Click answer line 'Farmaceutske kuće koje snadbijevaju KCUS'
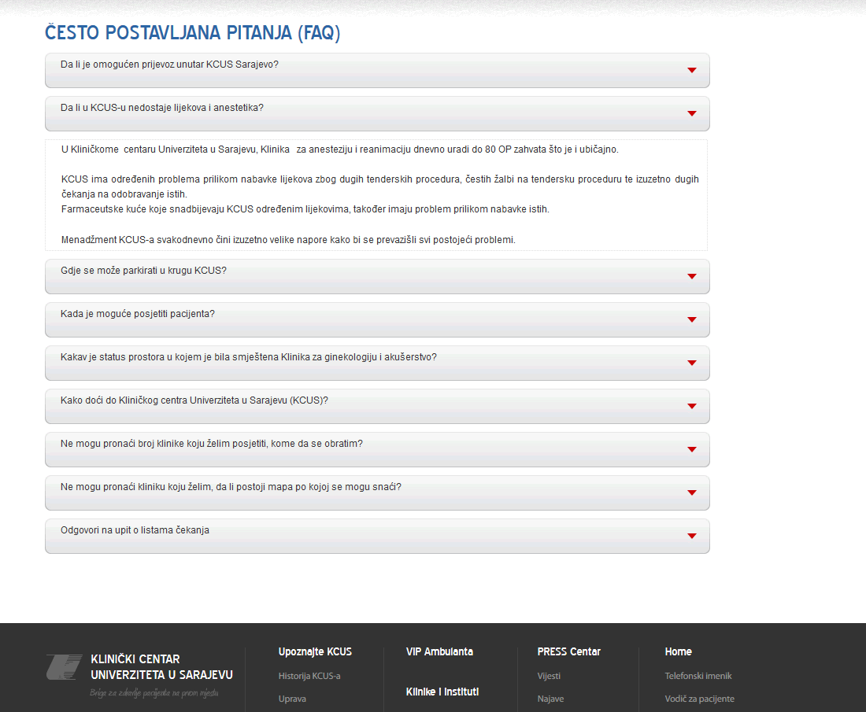 point(305,209)
